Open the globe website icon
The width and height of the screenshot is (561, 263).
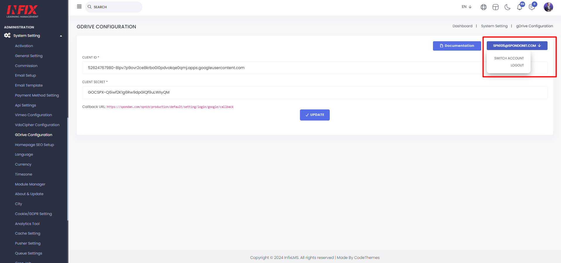point(484,7)
